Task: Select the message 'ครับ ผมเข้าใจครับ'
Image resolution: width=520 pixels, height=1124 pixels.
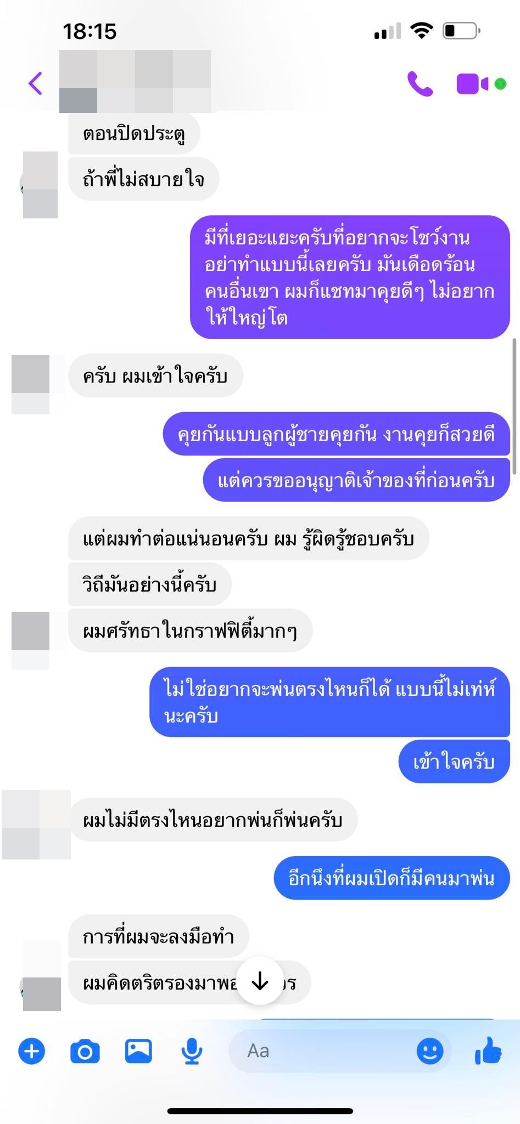Action: coord(155,375)
